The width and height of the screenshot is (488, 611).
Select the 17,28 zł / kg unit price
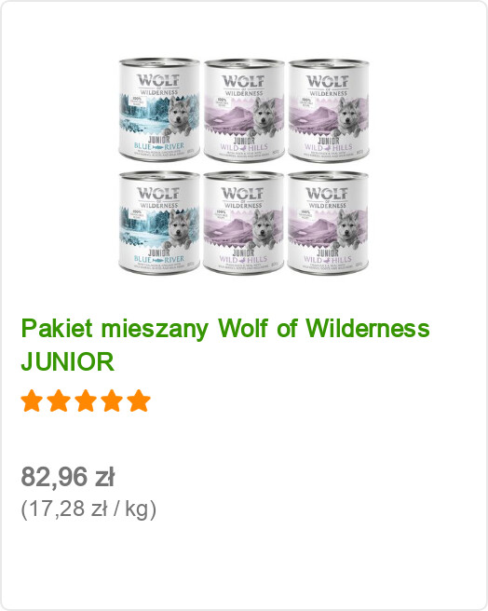click(x=88, y=509)
